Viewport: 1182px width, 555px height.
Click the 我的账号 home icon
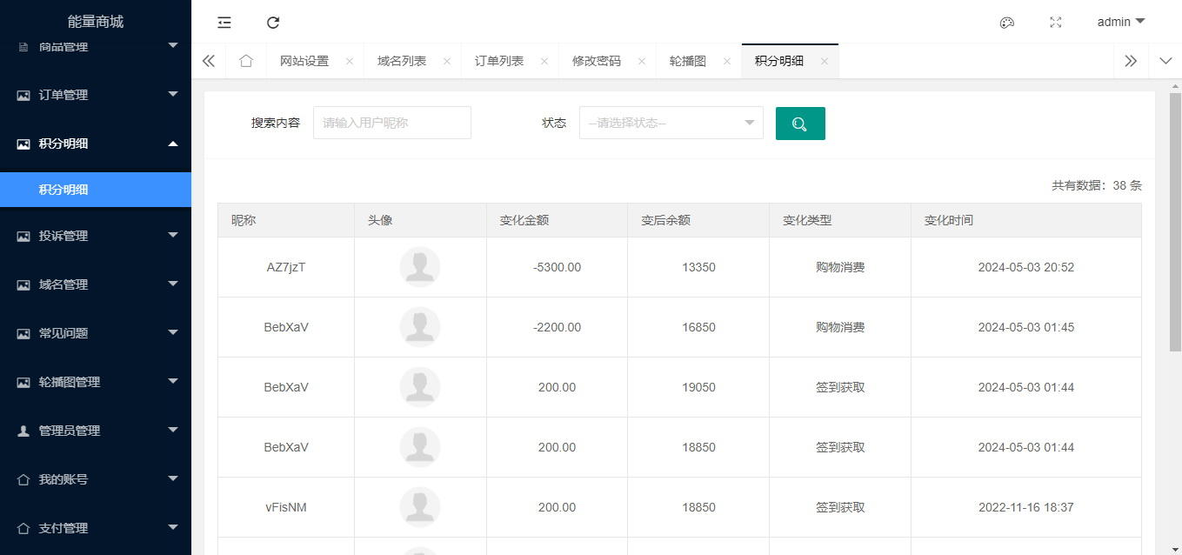(x=23, y=479)
